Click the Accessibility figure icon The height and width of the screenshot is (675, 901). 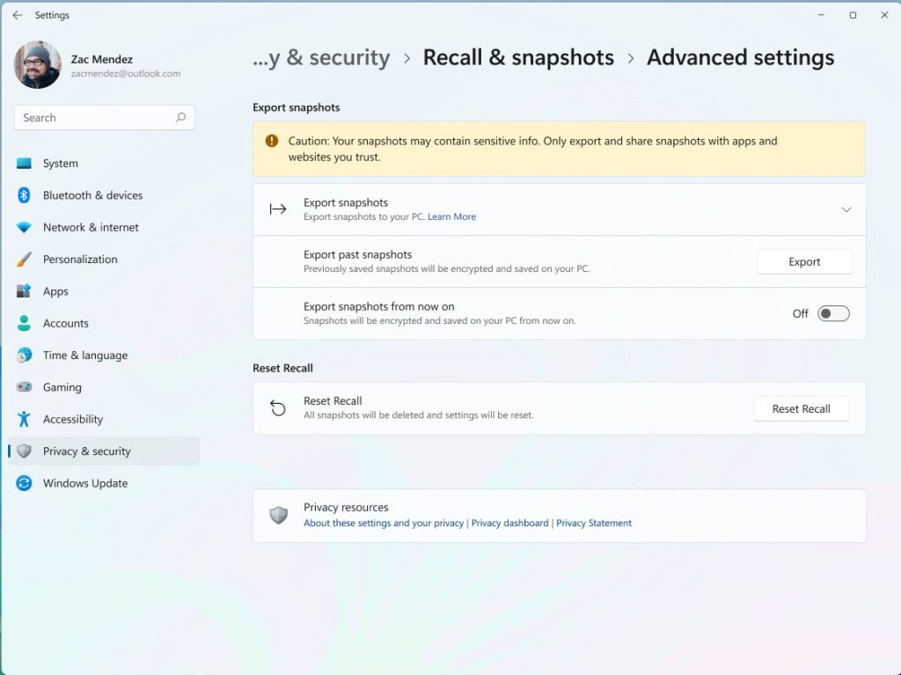click(25, 420)
